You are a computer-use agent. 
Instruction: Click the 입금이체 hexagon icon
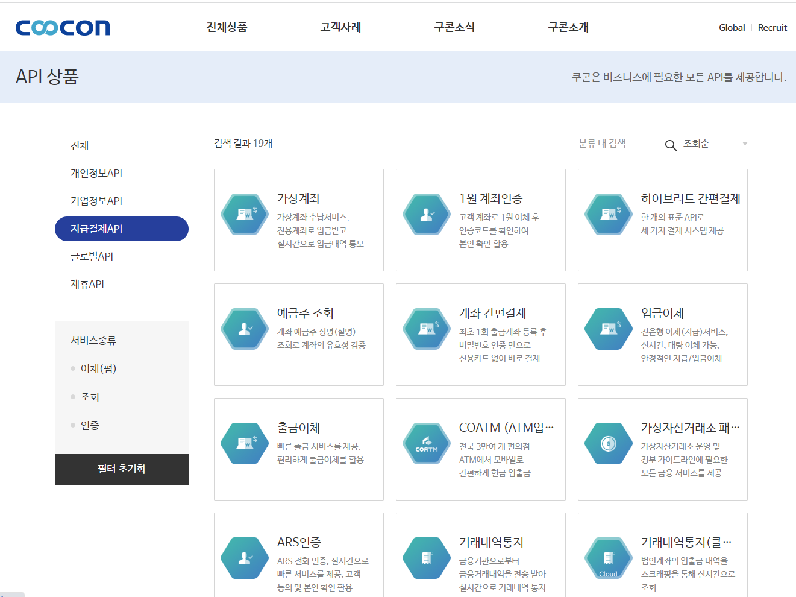point(609,329)
